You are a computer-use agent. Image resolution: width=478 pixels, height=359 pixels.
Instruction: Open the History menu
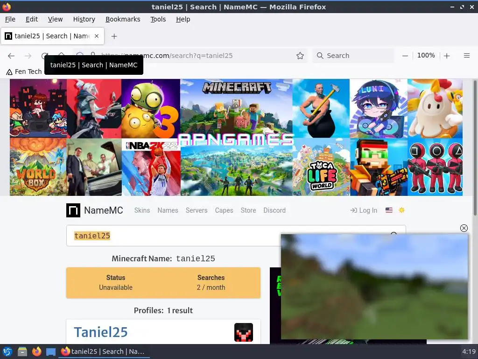(84, 19)
